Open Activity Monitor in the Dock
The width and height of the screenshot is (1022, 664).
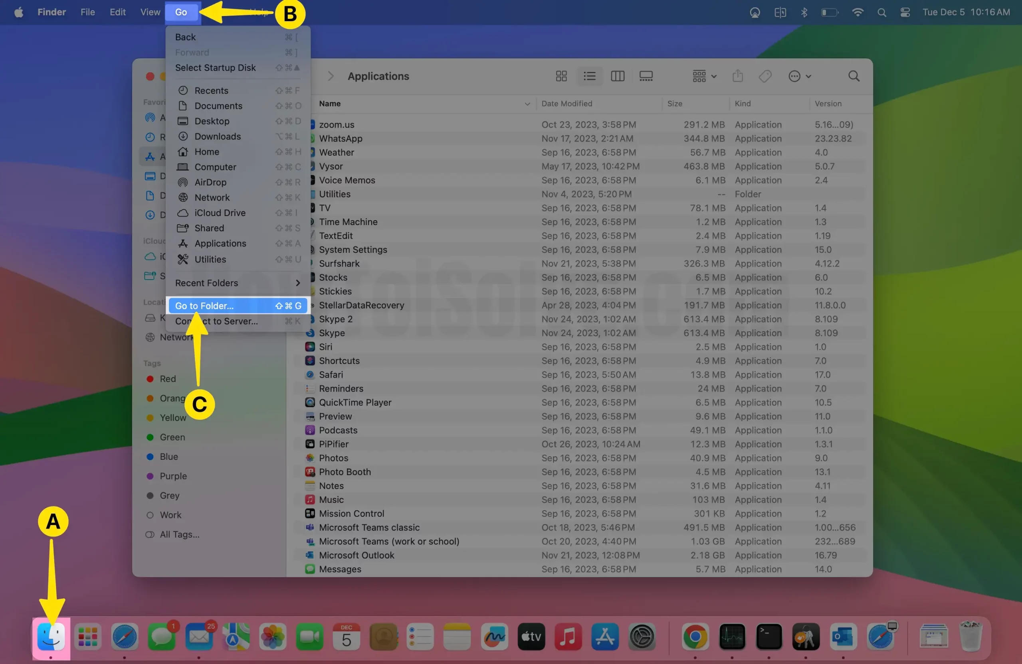(732, 636)
